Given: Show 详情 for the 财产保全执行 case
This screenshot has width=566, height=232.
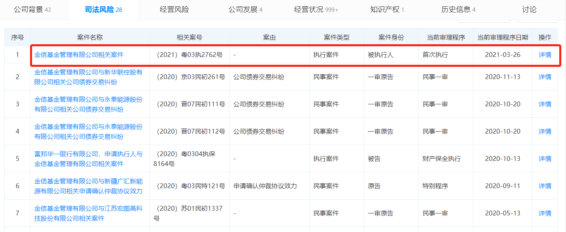Looking at the screenshot, I should pos(545,159).
